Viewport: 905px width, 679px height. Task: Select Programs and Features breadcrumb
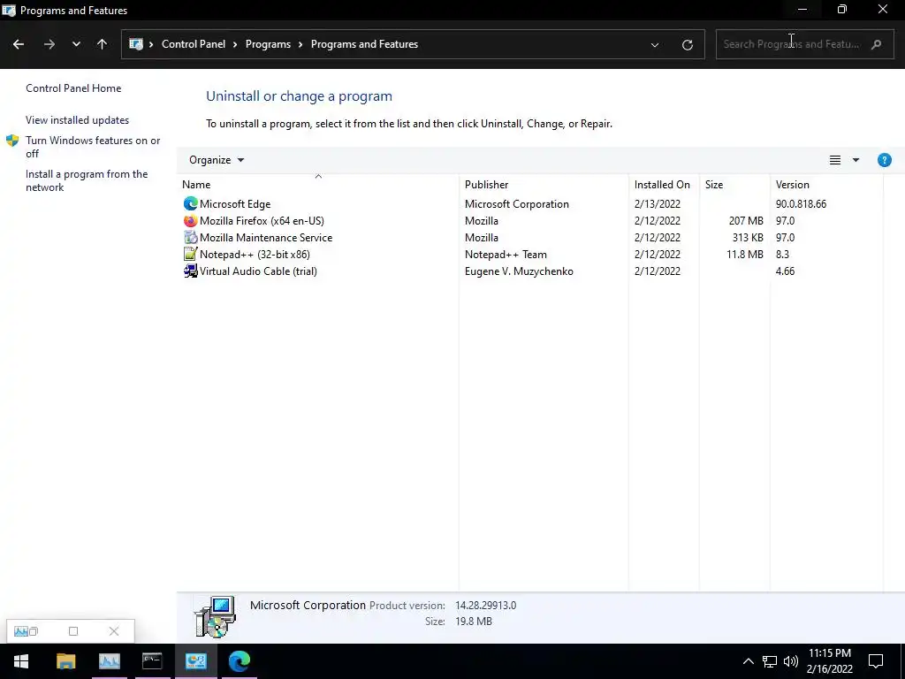pos(364,44)
